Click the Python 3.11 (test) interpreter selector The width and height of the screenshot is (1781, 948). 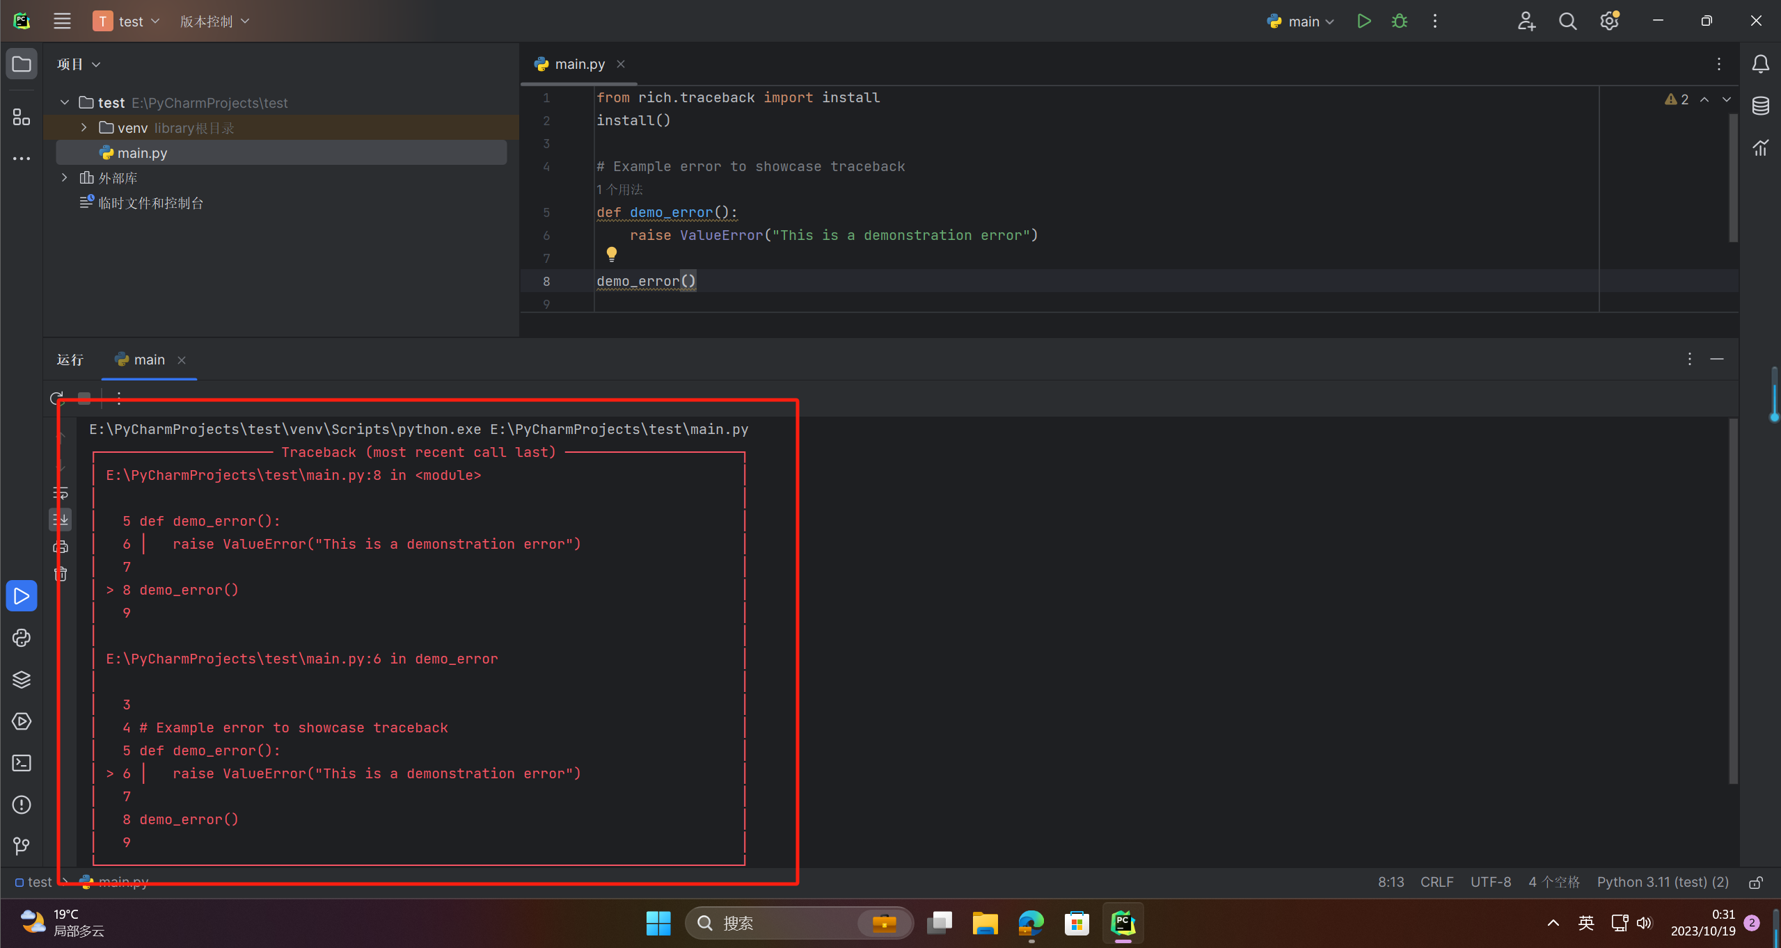(1662, 882)
